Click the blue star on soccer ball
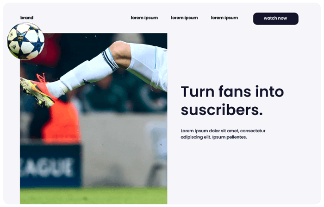Image resolution: width=324 pixels, height=207 pixels. pyautogui.click(x=20, y=38)
